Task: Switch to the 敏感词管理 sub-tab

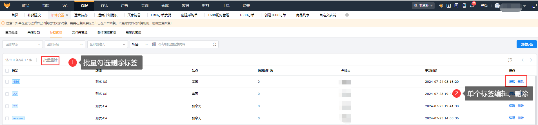Action: (x=134, y=32)
